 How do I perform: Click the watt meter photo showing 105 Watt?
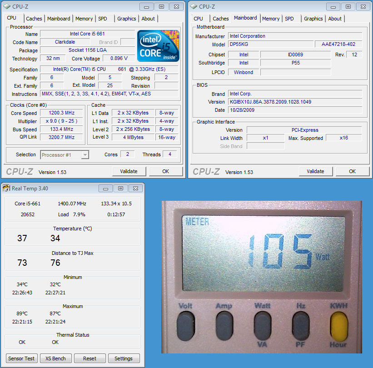coord(262,277)
